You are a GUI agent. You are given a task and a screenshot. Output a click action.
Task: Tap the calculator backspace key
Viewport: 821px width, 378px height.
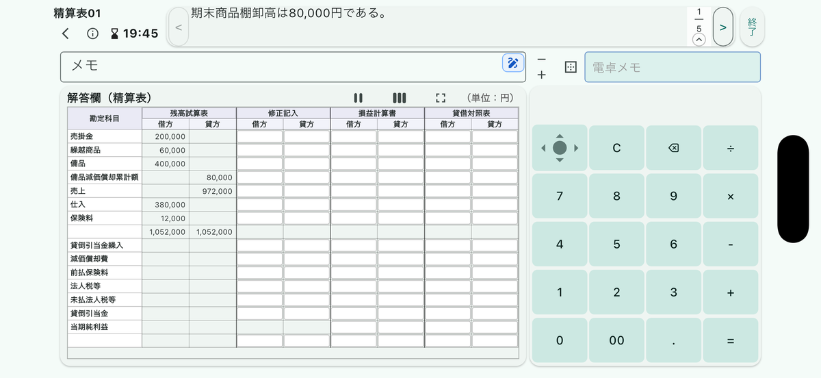673,148
